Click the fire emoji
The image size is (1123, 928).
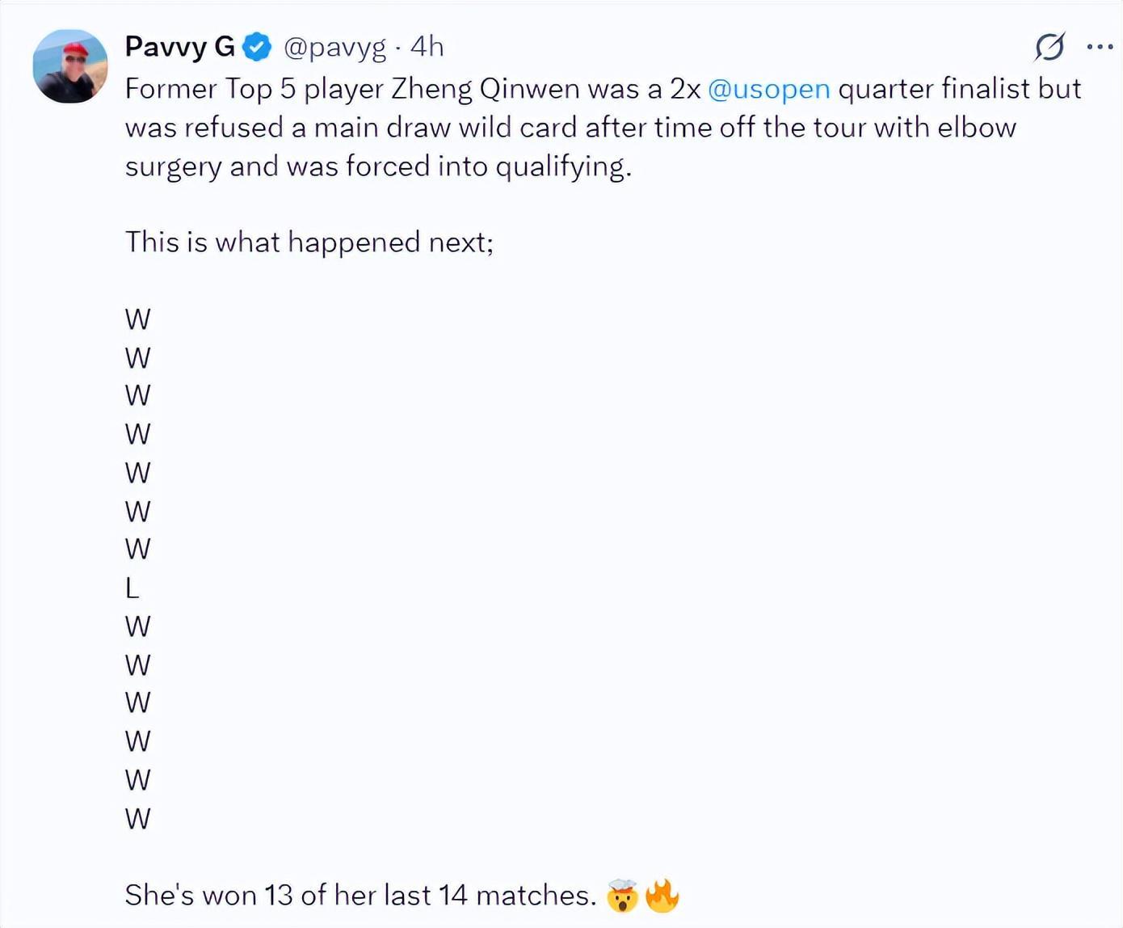(662, 896)
